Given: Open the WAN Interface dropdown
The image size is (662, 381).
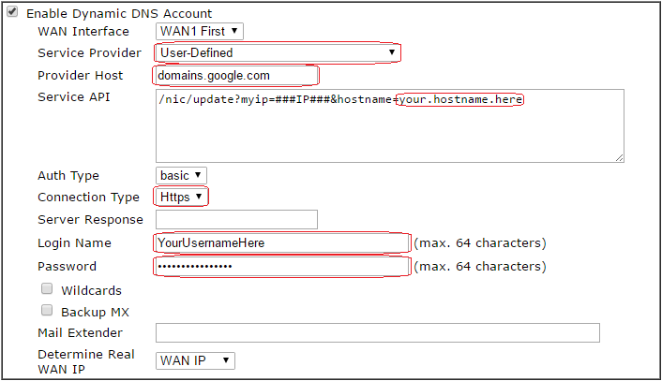Looking at the screenshot, I should tap(200, 31).
